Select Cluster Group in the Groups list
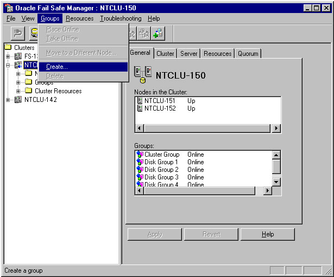 pyautogui.click(x=162, y=154)
